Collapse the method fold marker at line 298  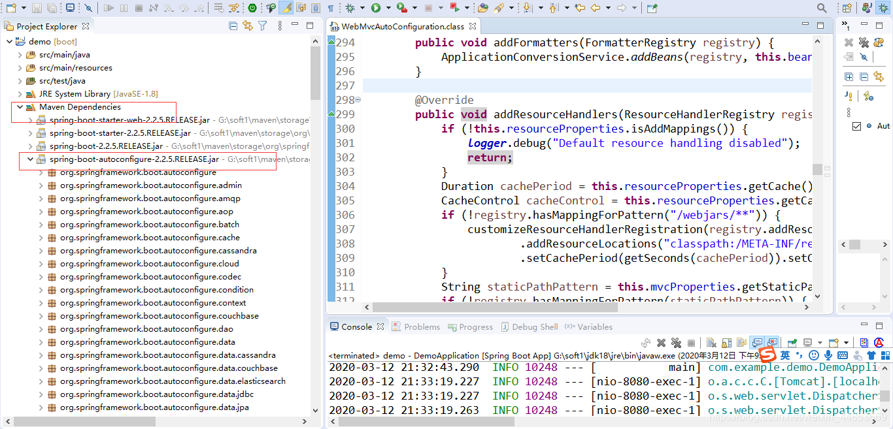[358, 100]
